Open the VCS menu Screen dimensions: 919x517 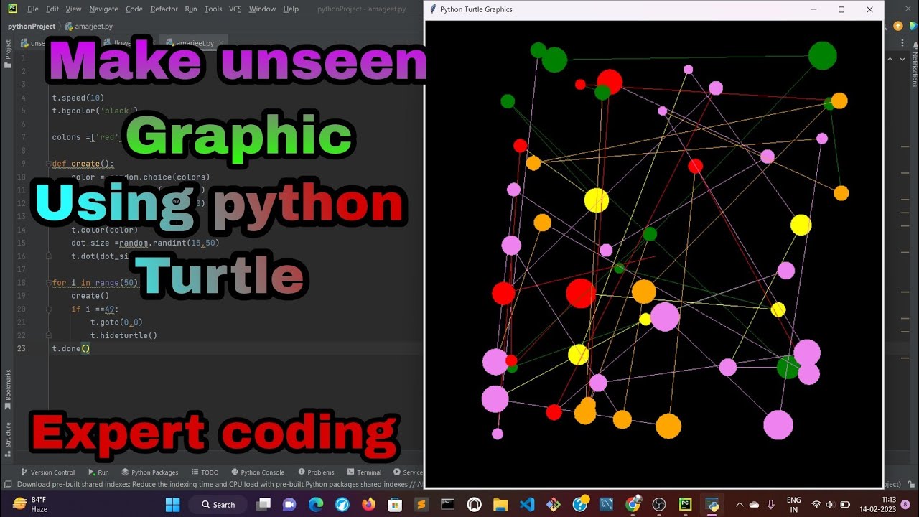pyautogui.click(x=235, y=9)
